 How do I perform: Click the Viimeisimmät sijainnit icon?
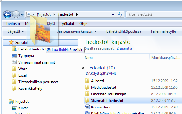(14, 62)
